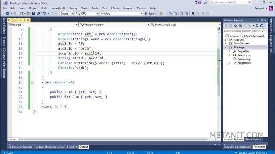Open the R Tools menu
The image size is (275, 154).
click(115, 8)
